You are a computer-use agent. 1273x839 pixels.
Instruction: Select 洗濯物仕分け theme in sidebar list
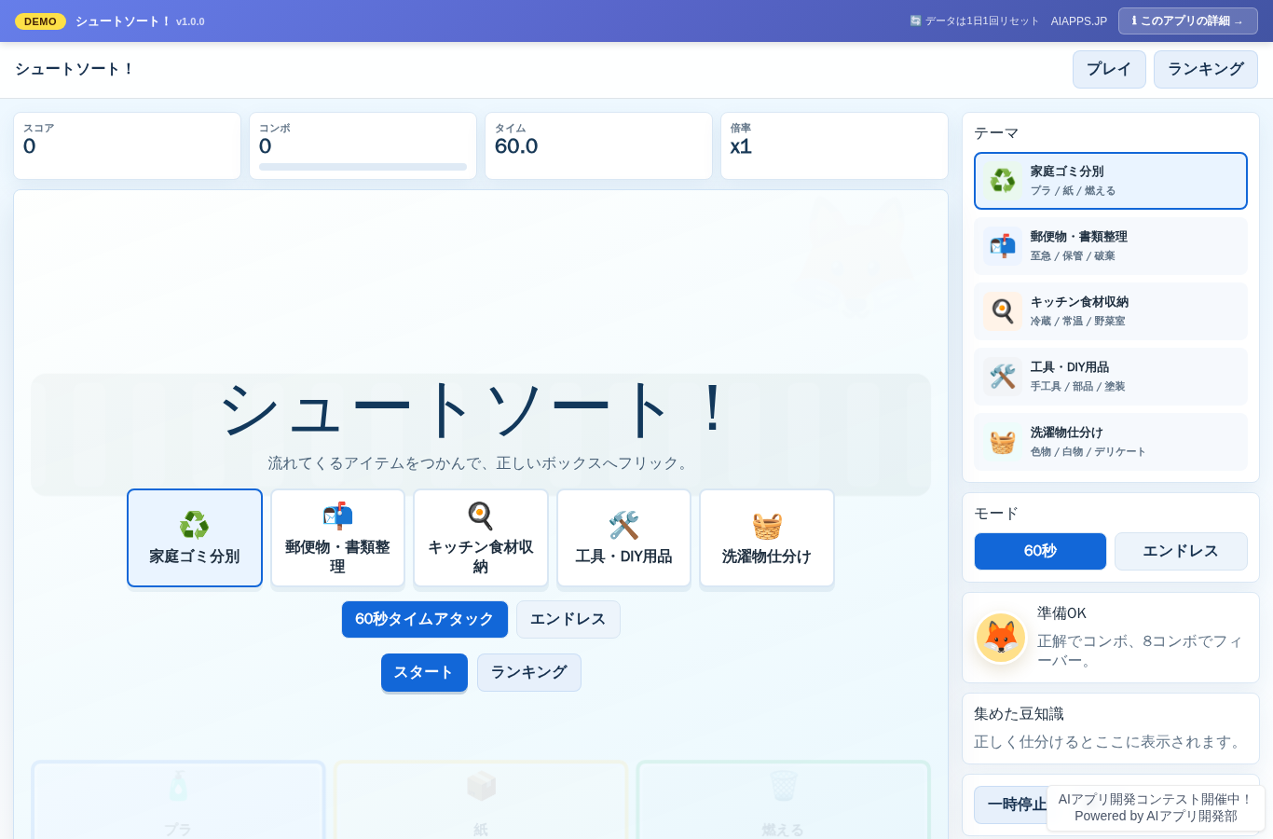coord(1111,442)
